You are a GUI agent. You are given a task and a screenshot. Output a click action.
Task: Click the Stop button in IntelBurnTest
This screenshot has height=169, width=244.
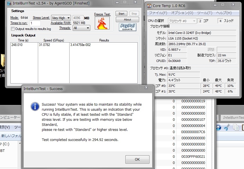tap(134, 13)
